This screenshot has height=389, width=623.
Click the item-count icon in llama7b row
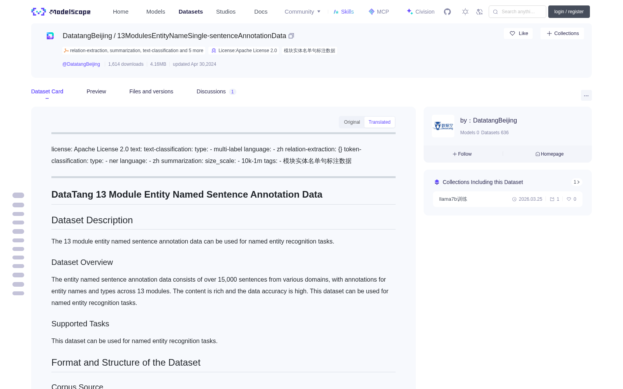click(x=552, y=199)
